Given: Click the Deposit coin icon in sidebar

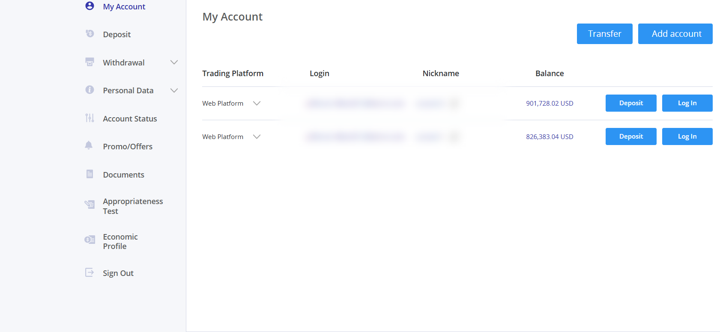Looking at the screenshot, I should coord(90,34).
